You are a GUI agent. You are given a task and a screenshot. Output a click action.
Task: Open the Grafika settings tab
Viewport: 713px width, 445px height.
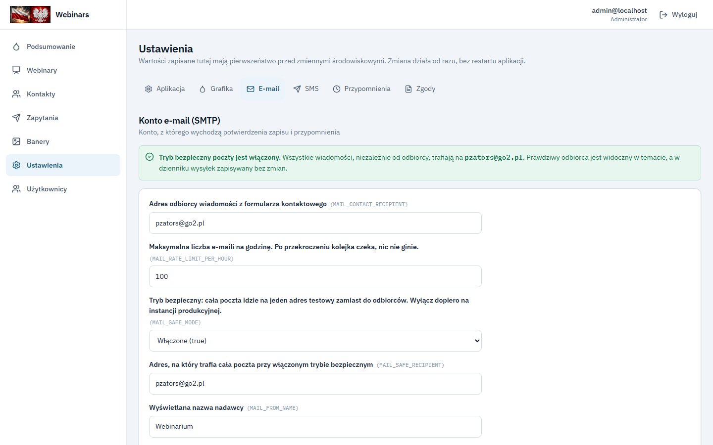[x=216, y=89]
